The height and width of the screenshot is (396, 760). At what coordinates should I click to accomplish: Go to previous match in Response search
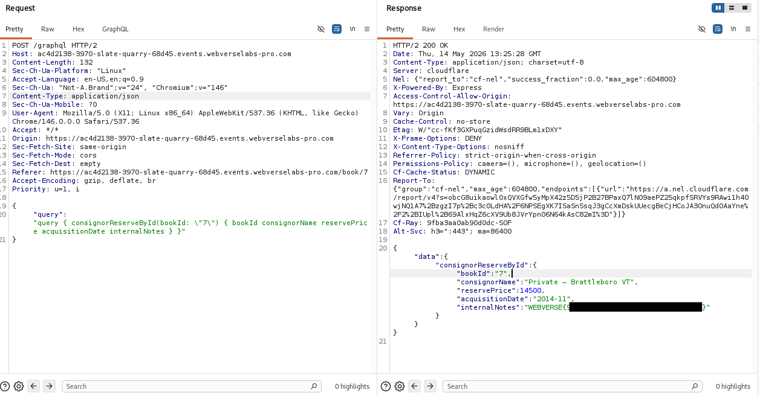[415, 386]
